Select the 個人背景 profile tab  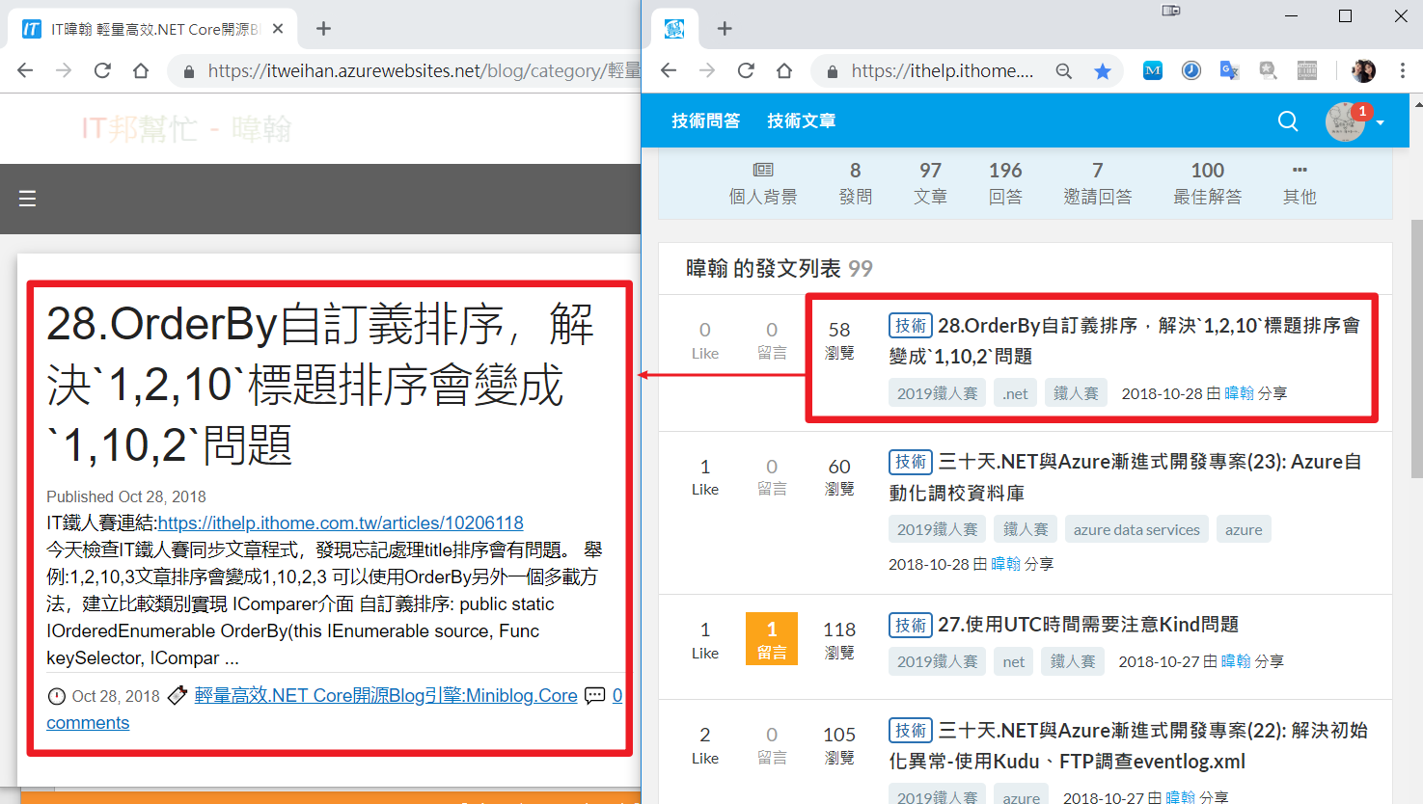coord(763,183)
